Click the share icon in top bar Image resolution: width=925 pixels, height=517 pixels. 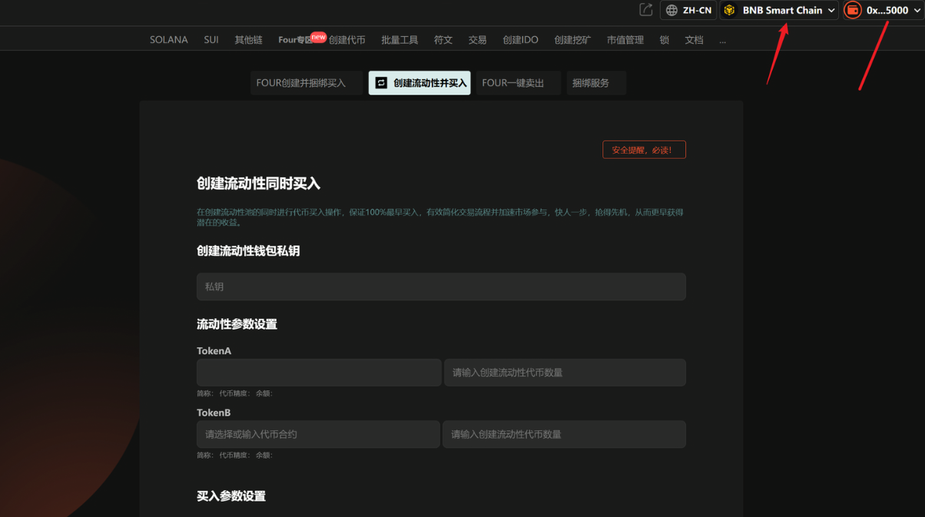(x=646, y=10)
